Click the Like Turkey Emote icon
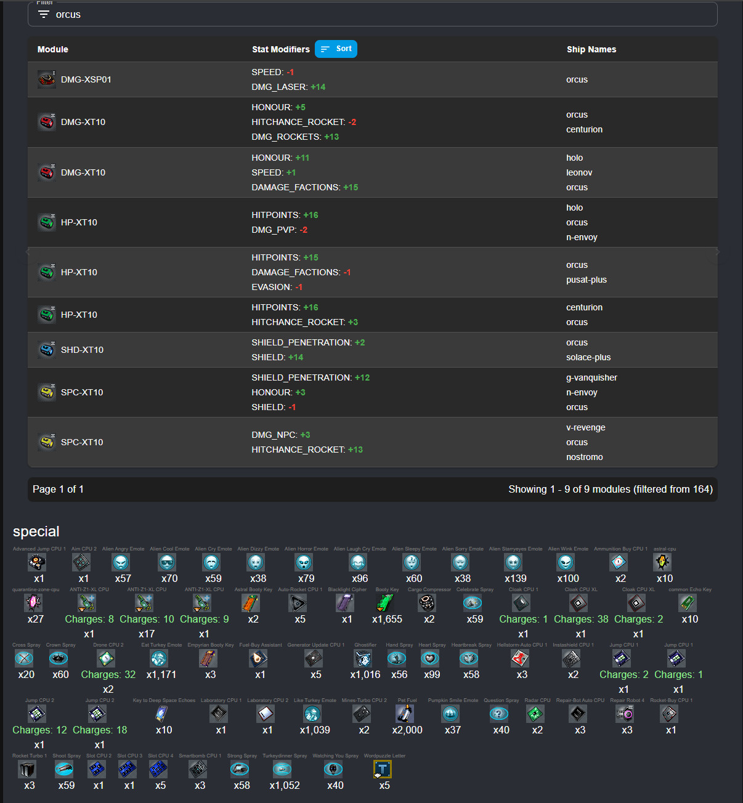This screenshot has height=803, width=743. point(312,714)
